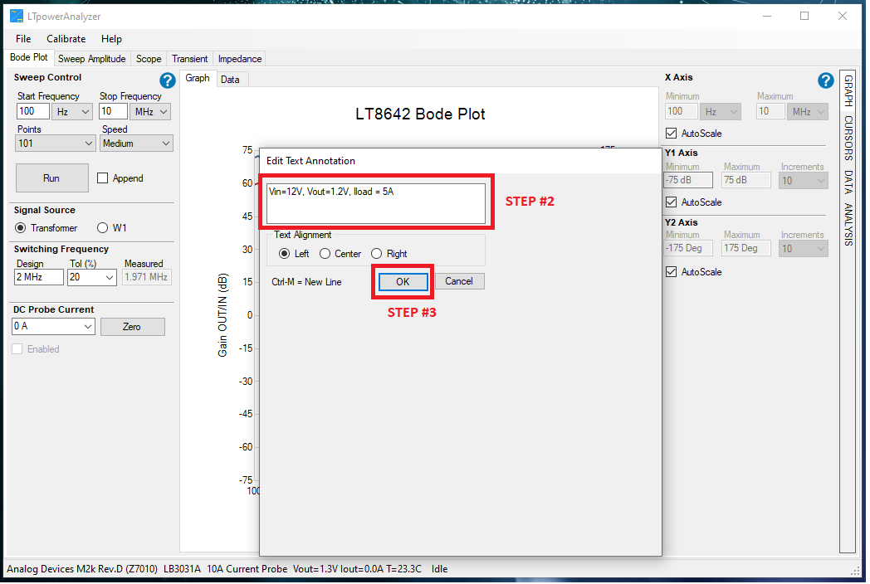Click the Measured 1.971 MHz field
Image resolution: width=870 pixels, height=584 pixels.
pyautogui.click(x=147, y=277)
